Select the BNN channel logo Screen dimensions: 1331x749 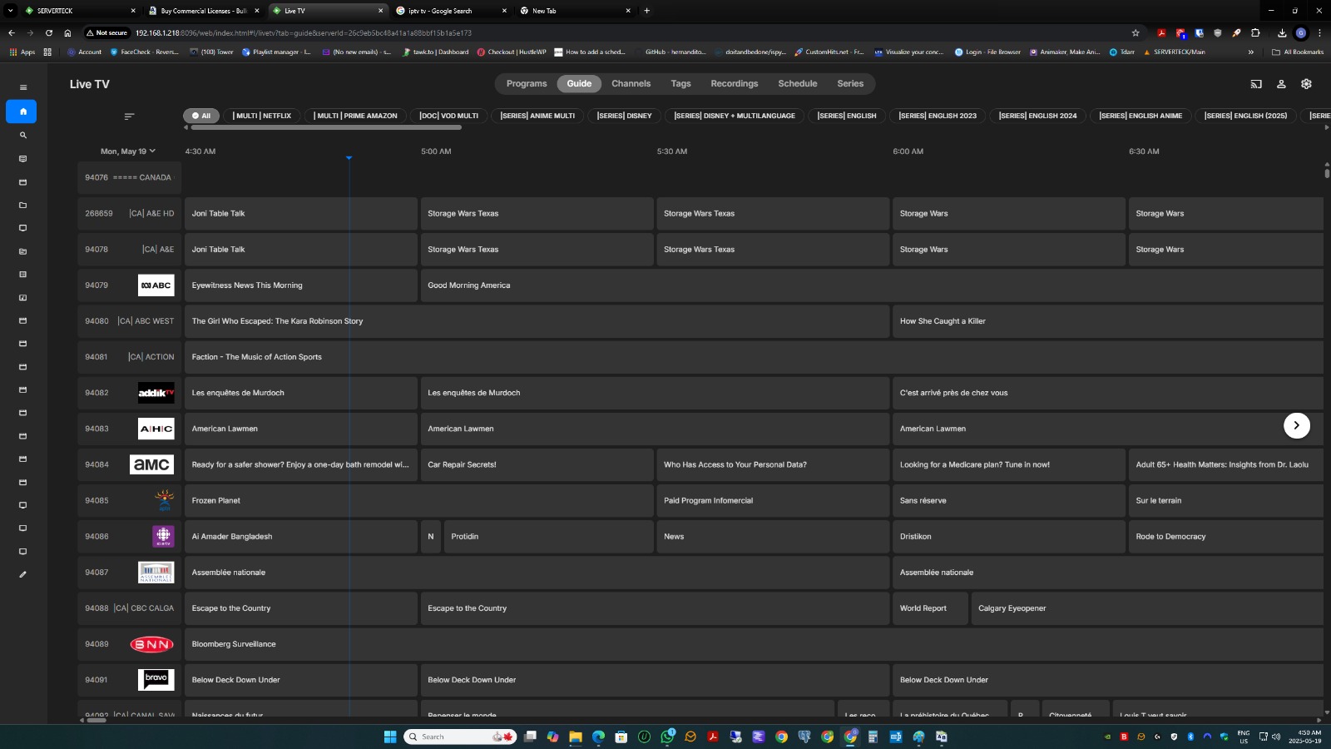point(151,644)
